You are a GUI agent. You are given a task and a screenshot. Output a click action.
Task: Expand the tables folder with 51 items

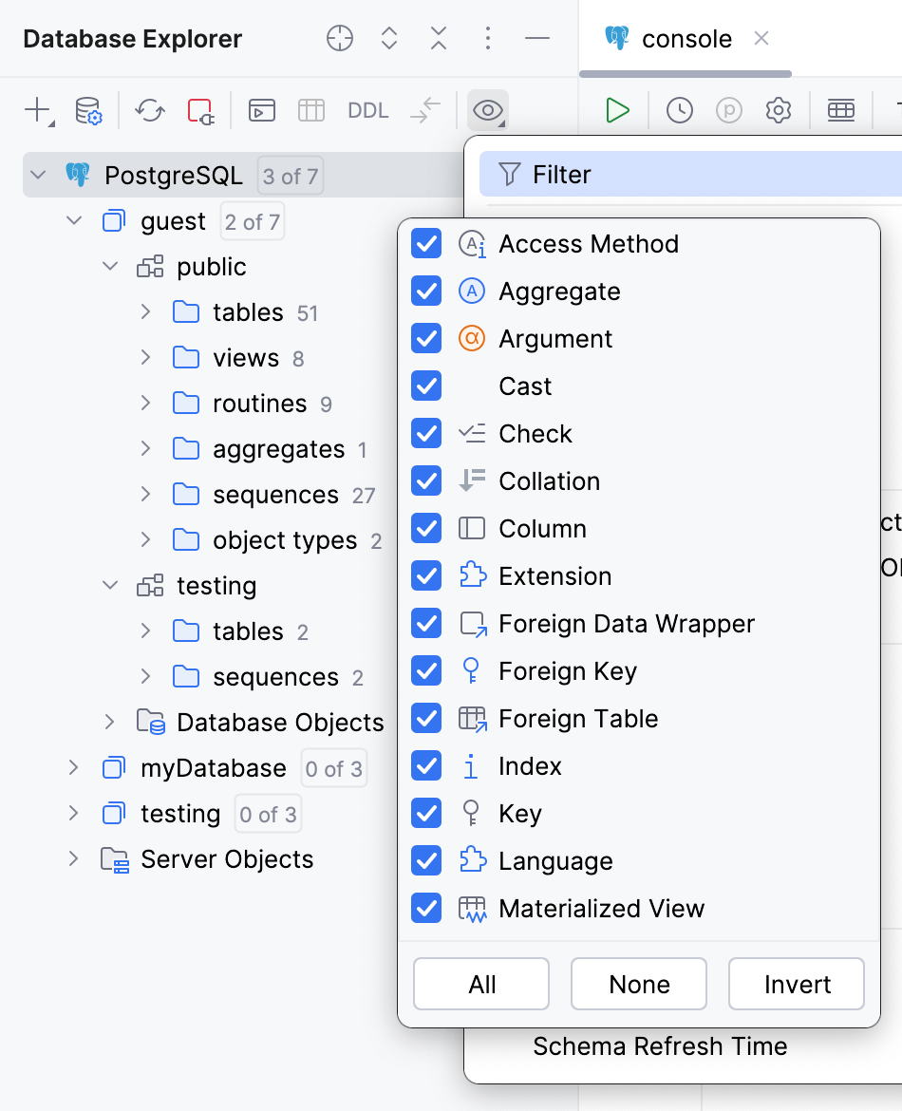(x=144, y=311)
